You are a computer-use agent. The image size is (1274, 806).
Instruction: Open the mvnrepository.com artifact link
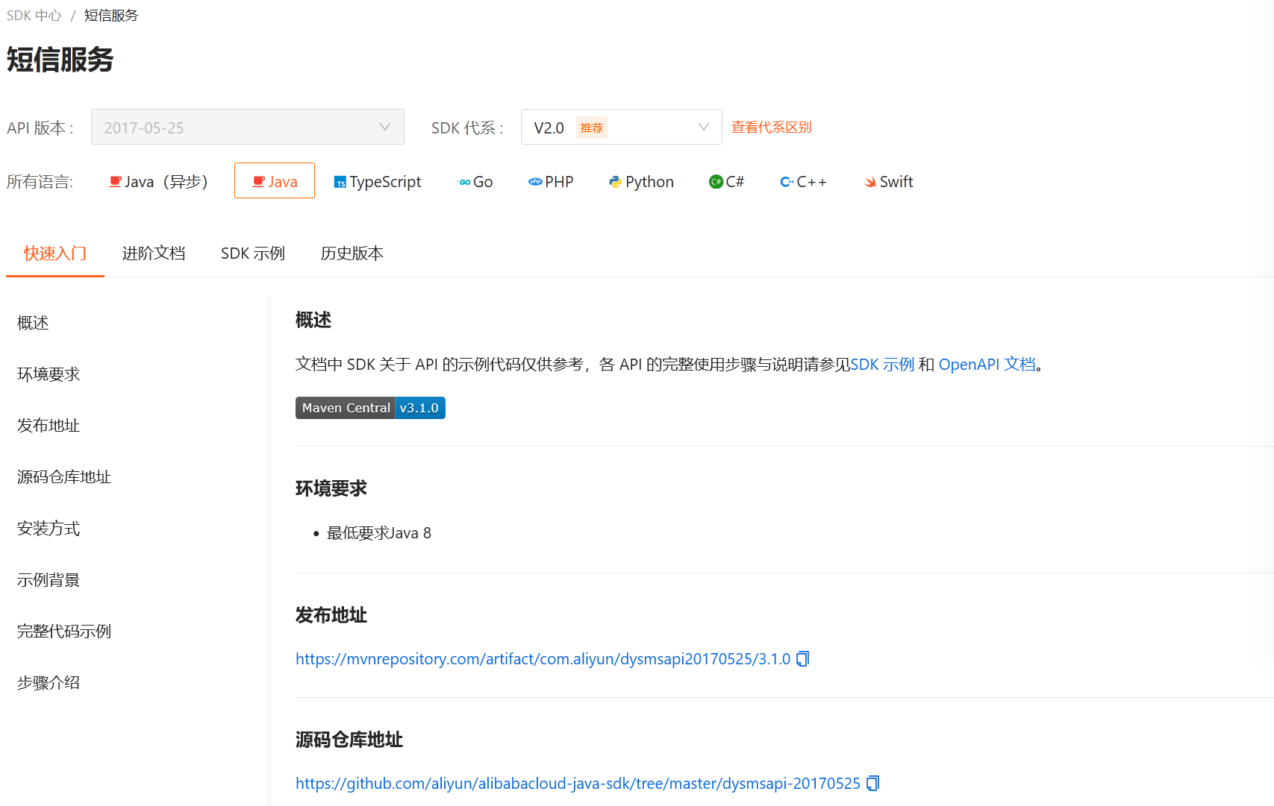pos(543,659)
